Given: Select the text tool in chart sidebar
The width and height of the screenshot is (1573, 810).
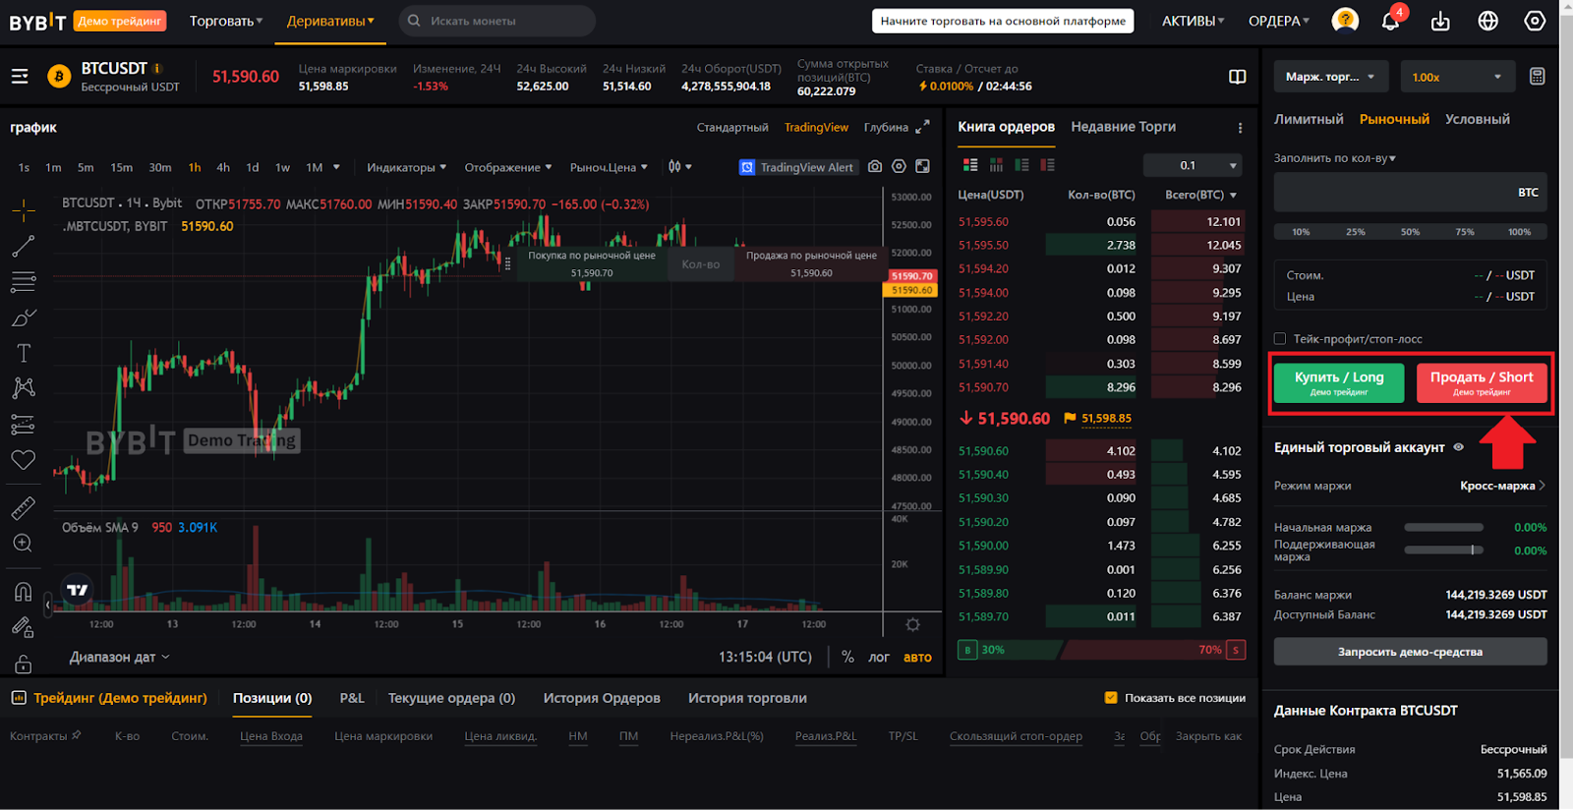Looking at the screenshot, I should tap(24, 353).
